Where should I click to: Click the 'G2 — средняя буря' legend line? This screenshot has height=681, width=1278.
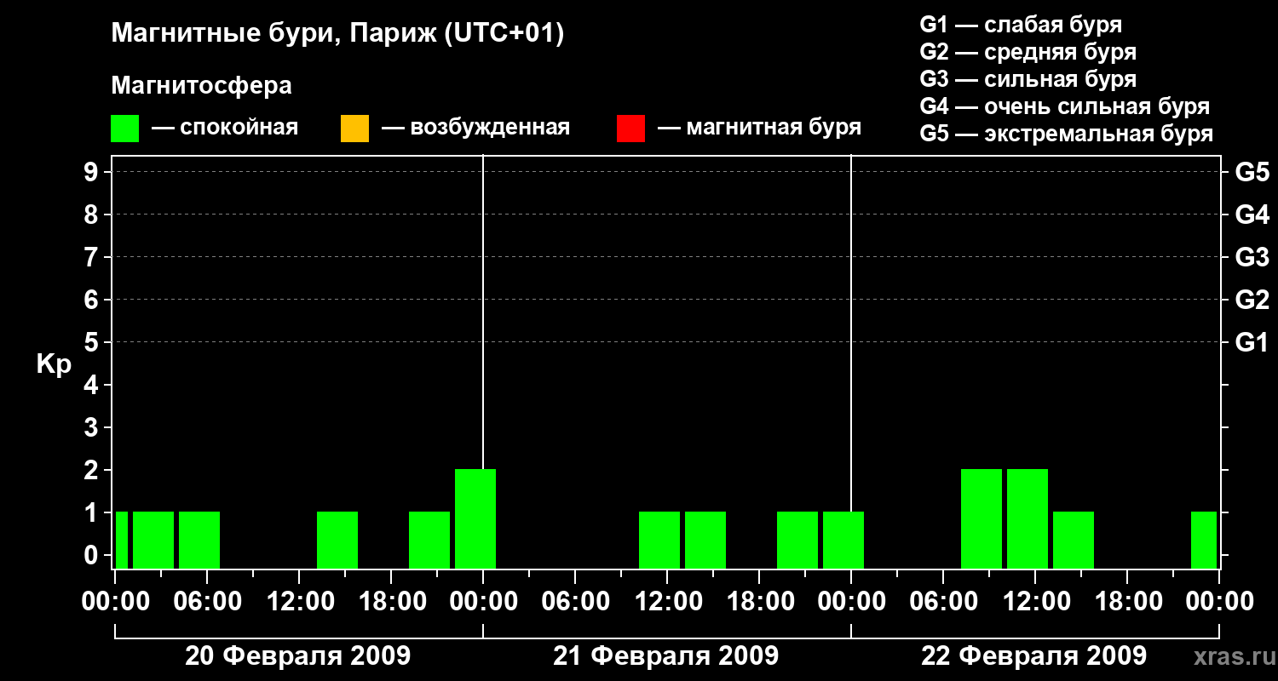coord(1028,52)
